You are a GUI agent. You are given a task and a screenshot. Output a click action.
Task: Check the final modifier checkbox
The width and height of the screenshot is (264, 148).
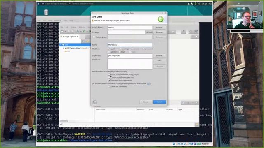tap(120, 52)
